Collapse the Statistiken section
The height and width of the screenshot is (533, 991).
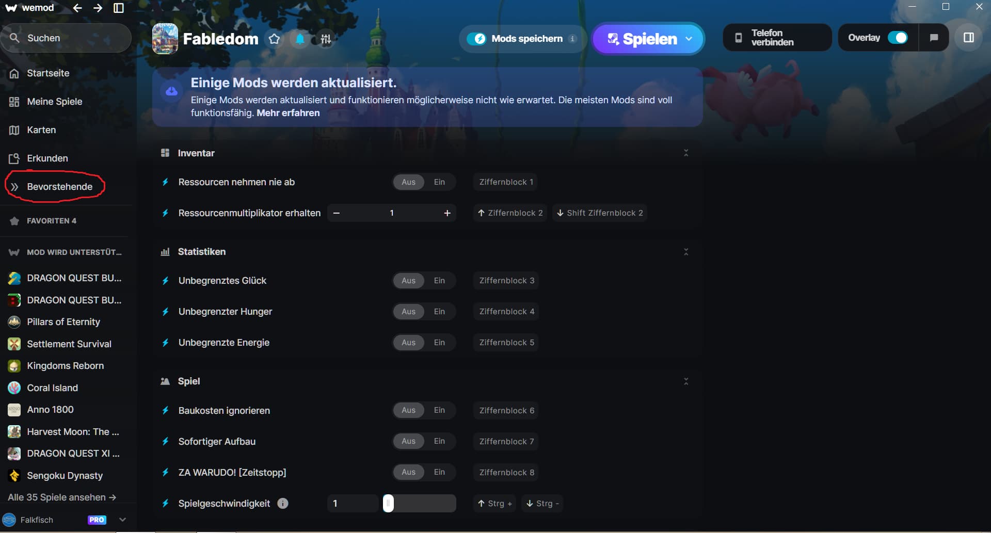(x=686, y=251)
